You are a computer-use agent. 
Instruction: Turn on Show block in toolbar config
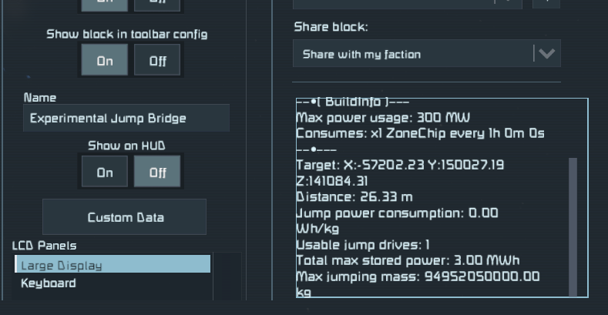[x=105, y=61]
